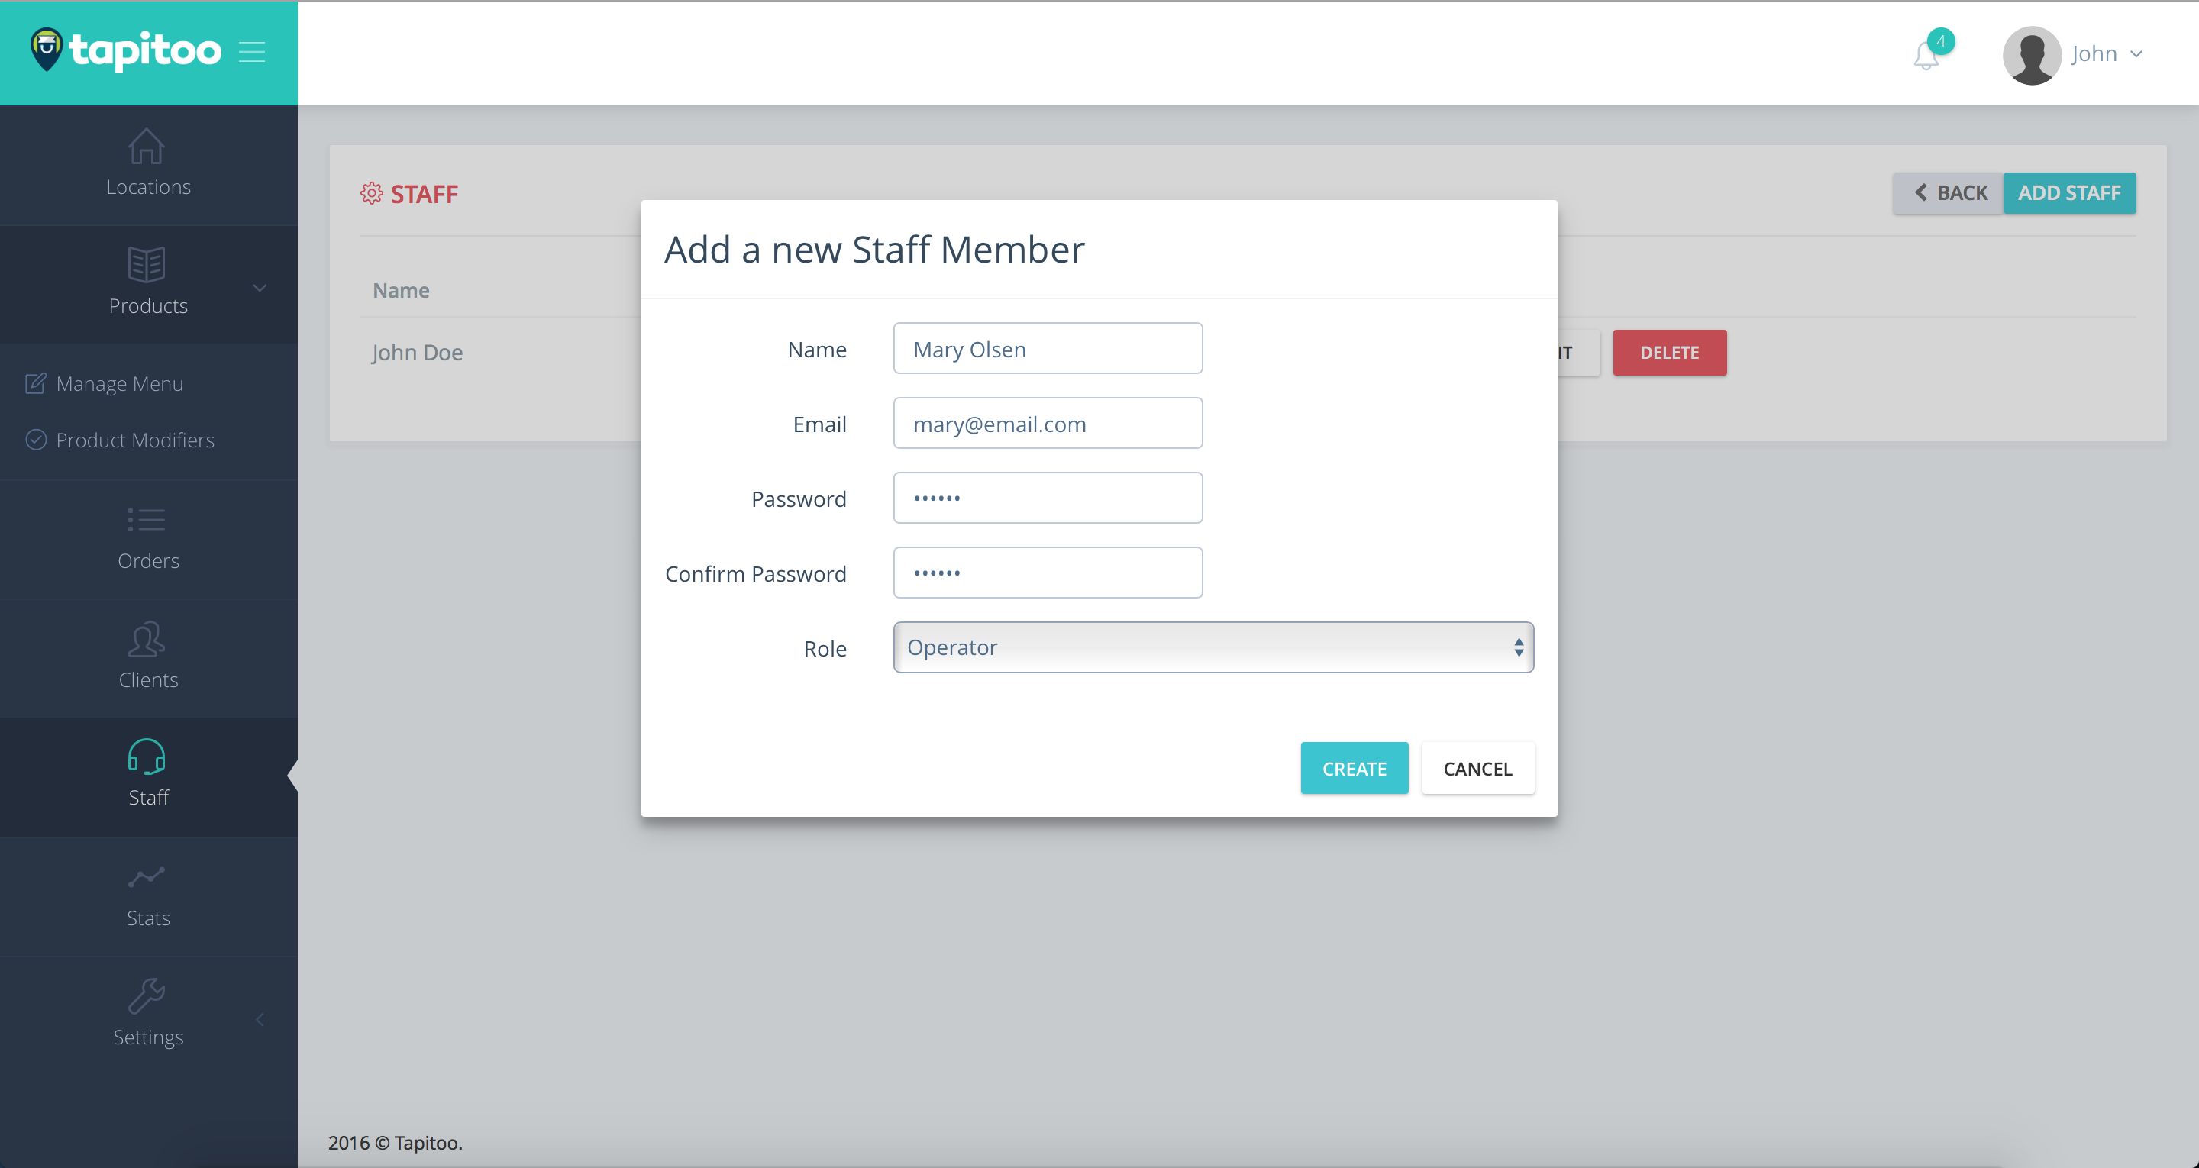Open the Products section

point(149,284)
